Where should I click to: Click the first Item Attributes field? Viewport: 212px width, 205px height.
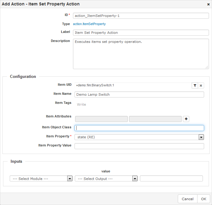tap(101, 119)
